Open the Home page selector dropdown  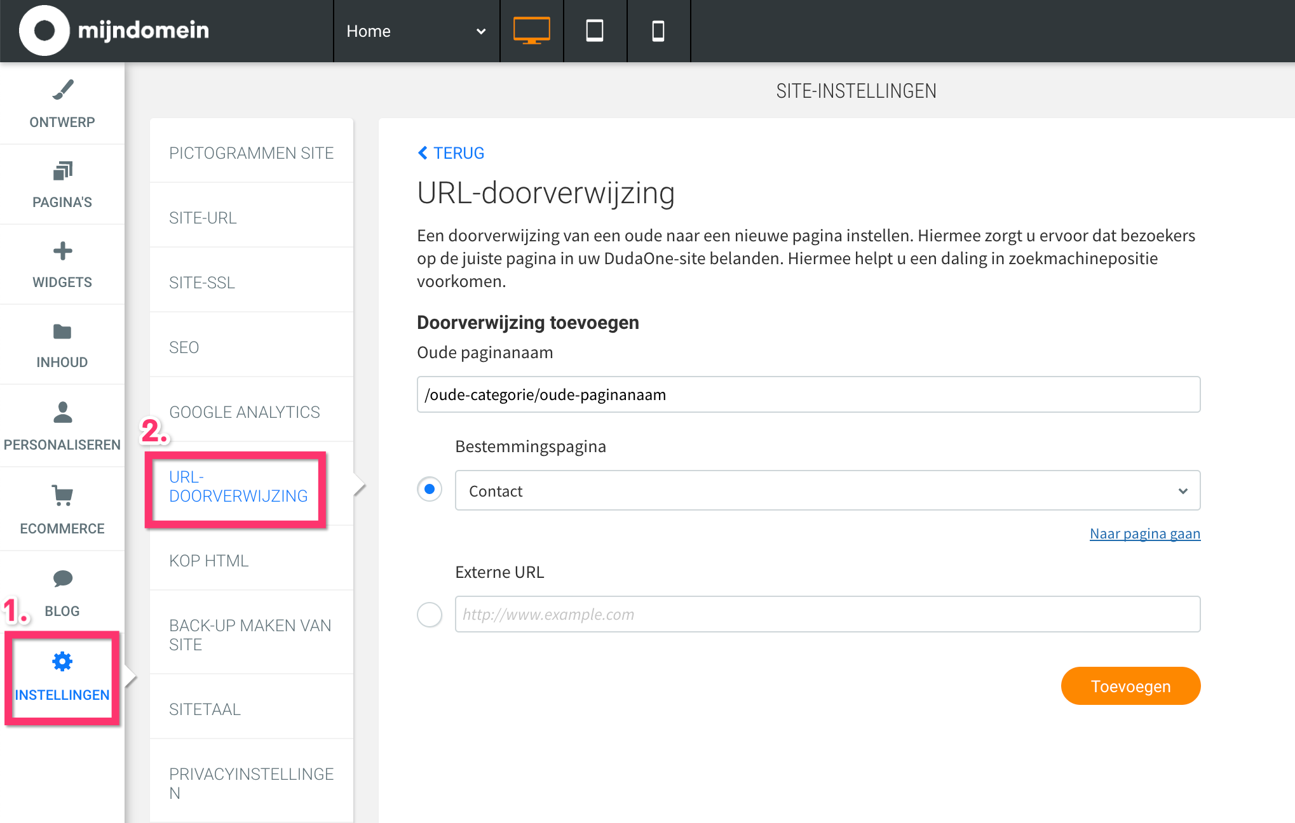416,30
